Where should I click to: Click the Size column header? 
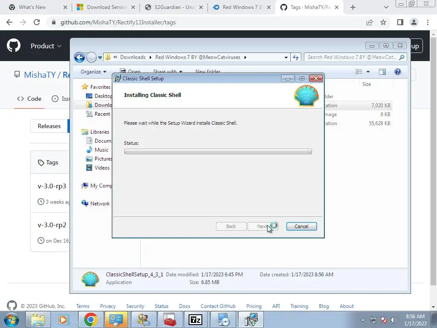coord(367,84)
